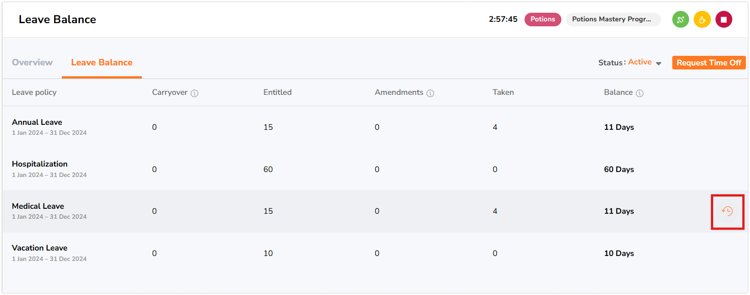
Task: Click the Amendments info icon
Action: [x=430, y=93]
